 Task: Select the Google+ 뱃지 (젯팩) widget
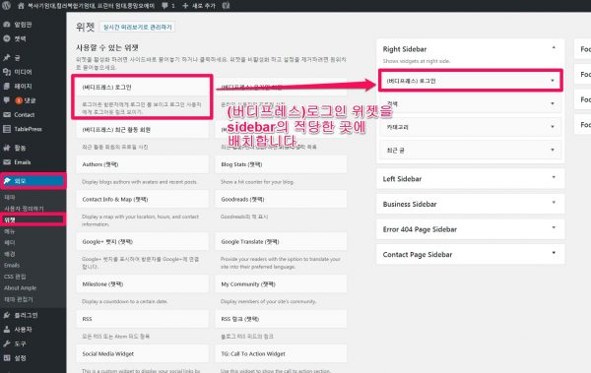[142, 241]
